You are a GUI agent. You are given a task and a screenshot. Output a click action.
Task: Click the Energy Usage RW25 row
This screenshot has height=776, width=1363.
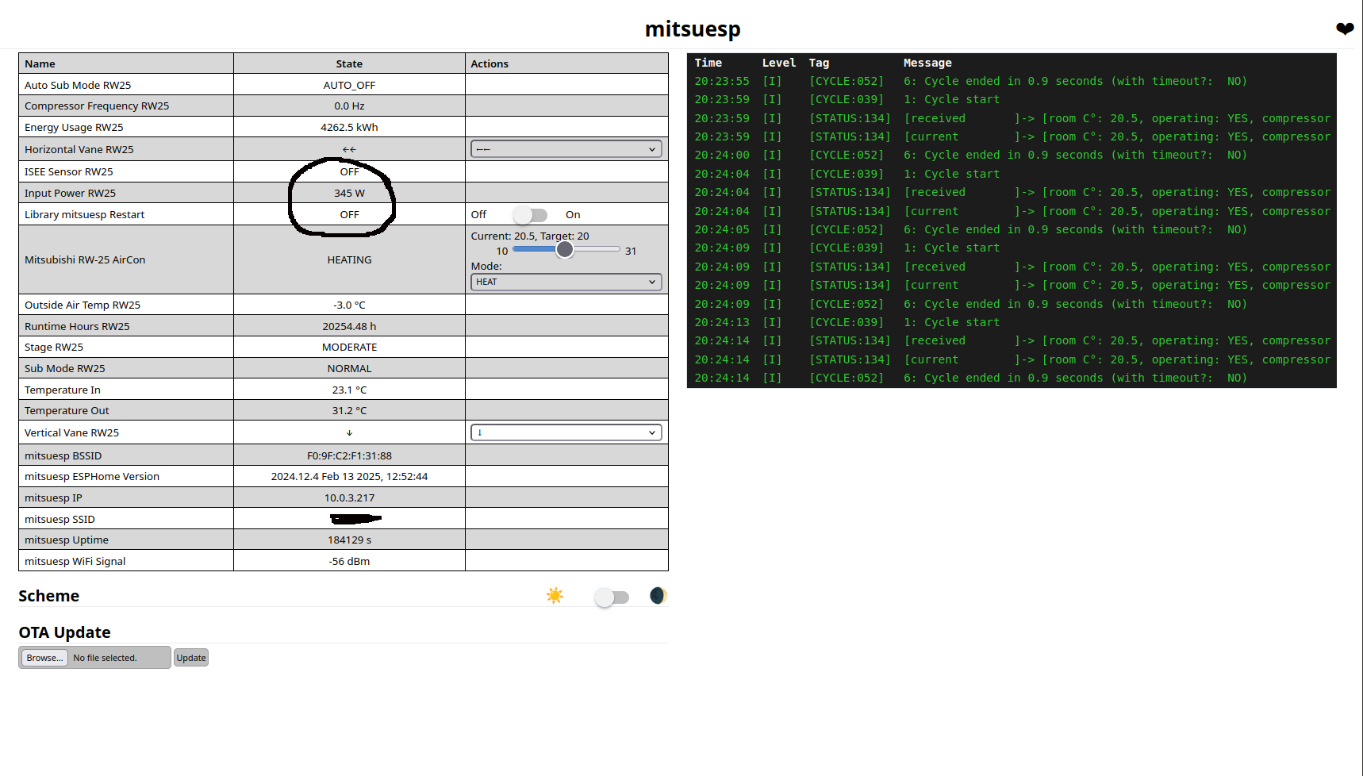click(x=74, y=127)
